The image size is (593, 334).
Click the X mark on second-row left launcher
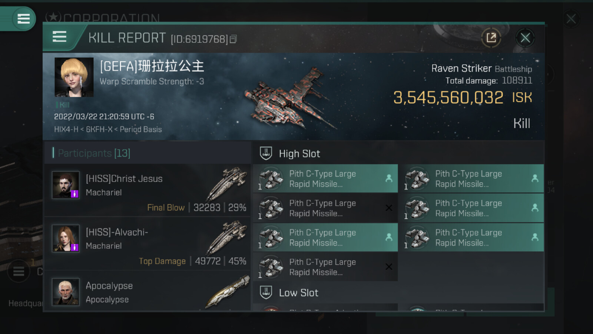pos(389,208)
